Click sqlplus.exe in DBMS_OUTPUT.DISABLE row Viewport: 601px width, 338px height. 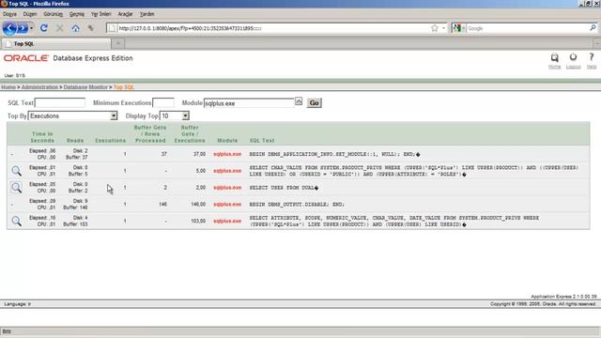227,205
